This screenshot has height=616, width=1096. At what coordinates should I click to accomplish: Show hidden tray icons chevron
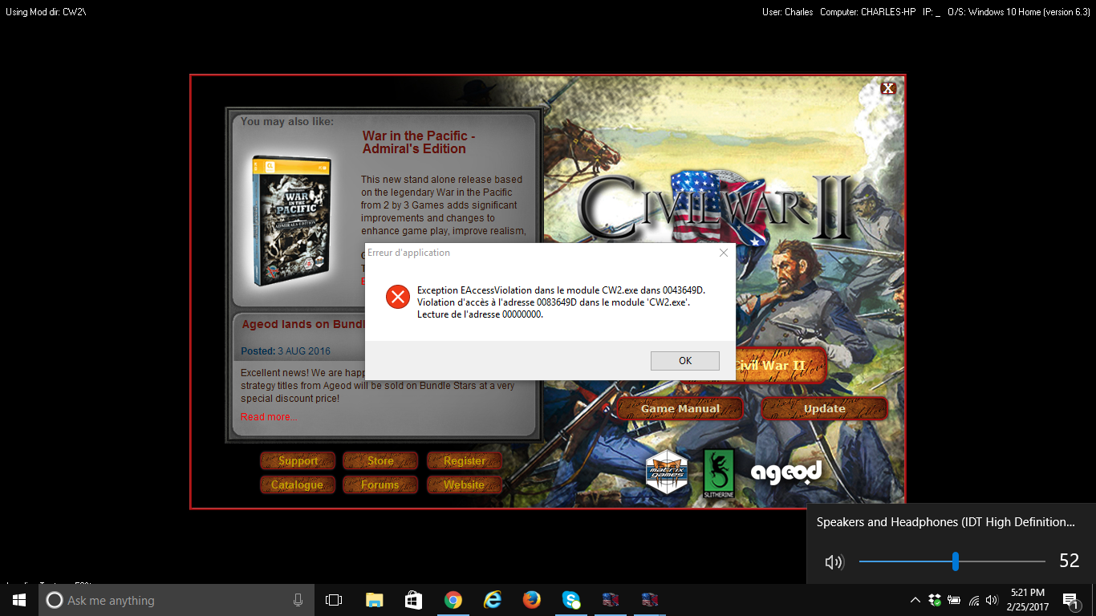pos(915,600)
